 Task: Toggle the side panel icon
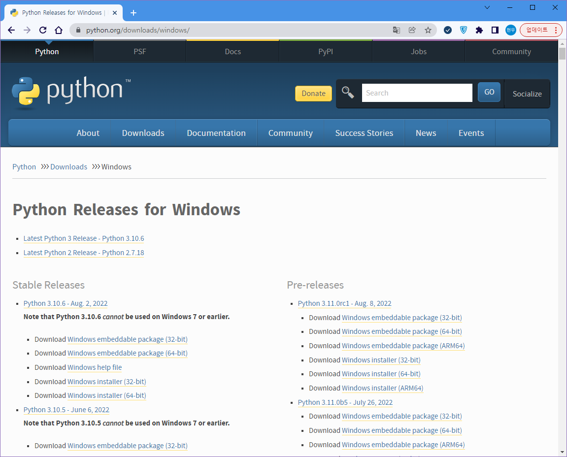coord(495,30)
